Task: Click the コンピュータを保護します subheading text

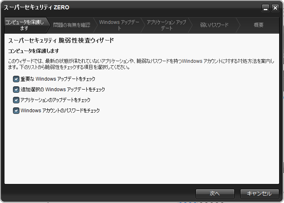Action: [x=34, y=51]
